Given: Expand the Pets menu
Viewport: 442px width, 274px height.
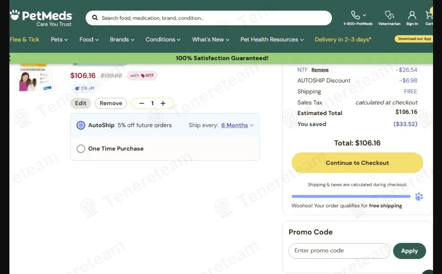Looking at the screenshot, I should 59,39.
